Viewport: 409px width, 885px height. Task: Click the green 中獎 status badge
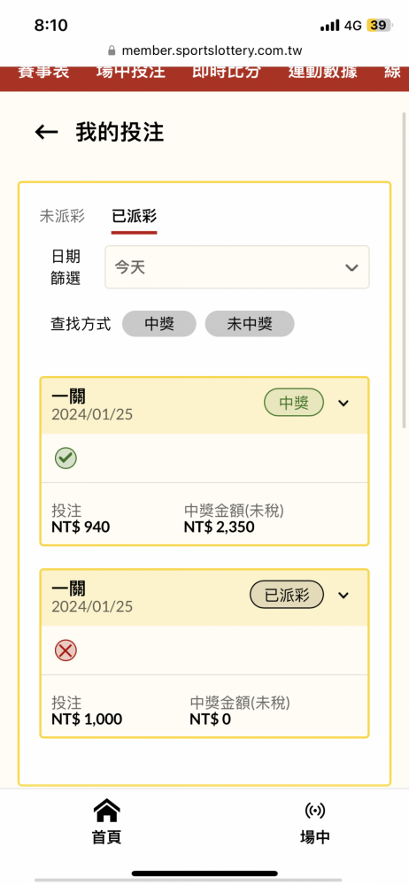point(294,403)
